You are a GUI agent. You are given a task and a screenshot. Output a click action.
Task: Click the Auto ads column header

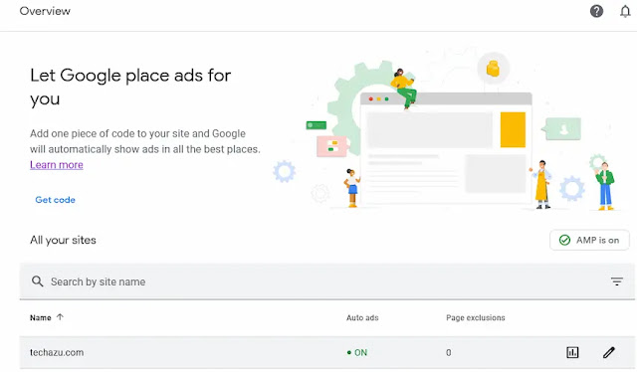click(362, 317)
